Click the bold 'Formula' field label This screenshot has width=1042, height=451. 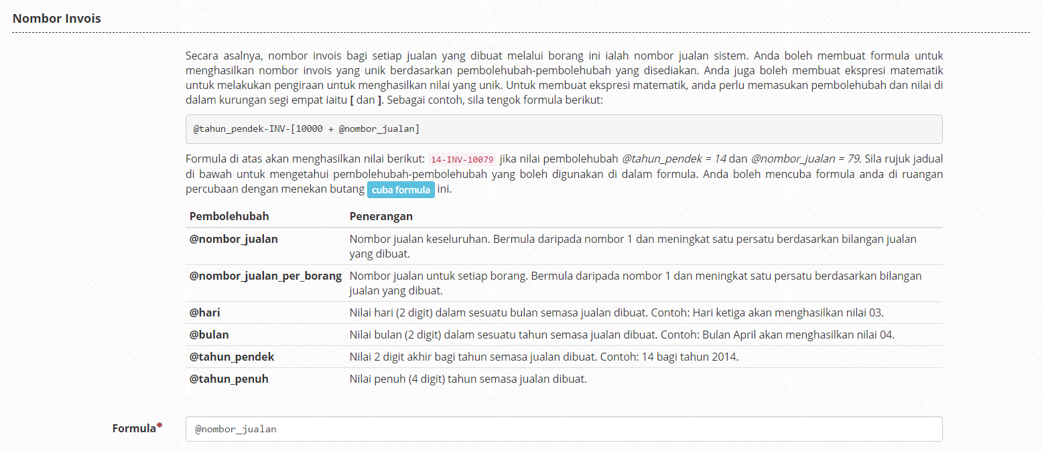tap(133, 428)
